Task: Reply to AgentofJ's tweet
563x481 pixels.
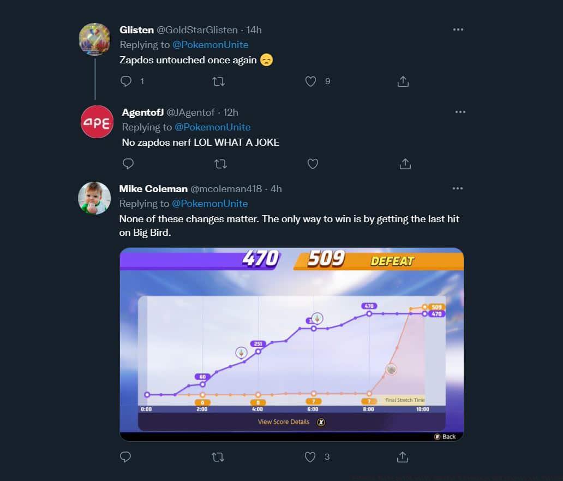Action: pyautogui.click(x=128, y=163)
